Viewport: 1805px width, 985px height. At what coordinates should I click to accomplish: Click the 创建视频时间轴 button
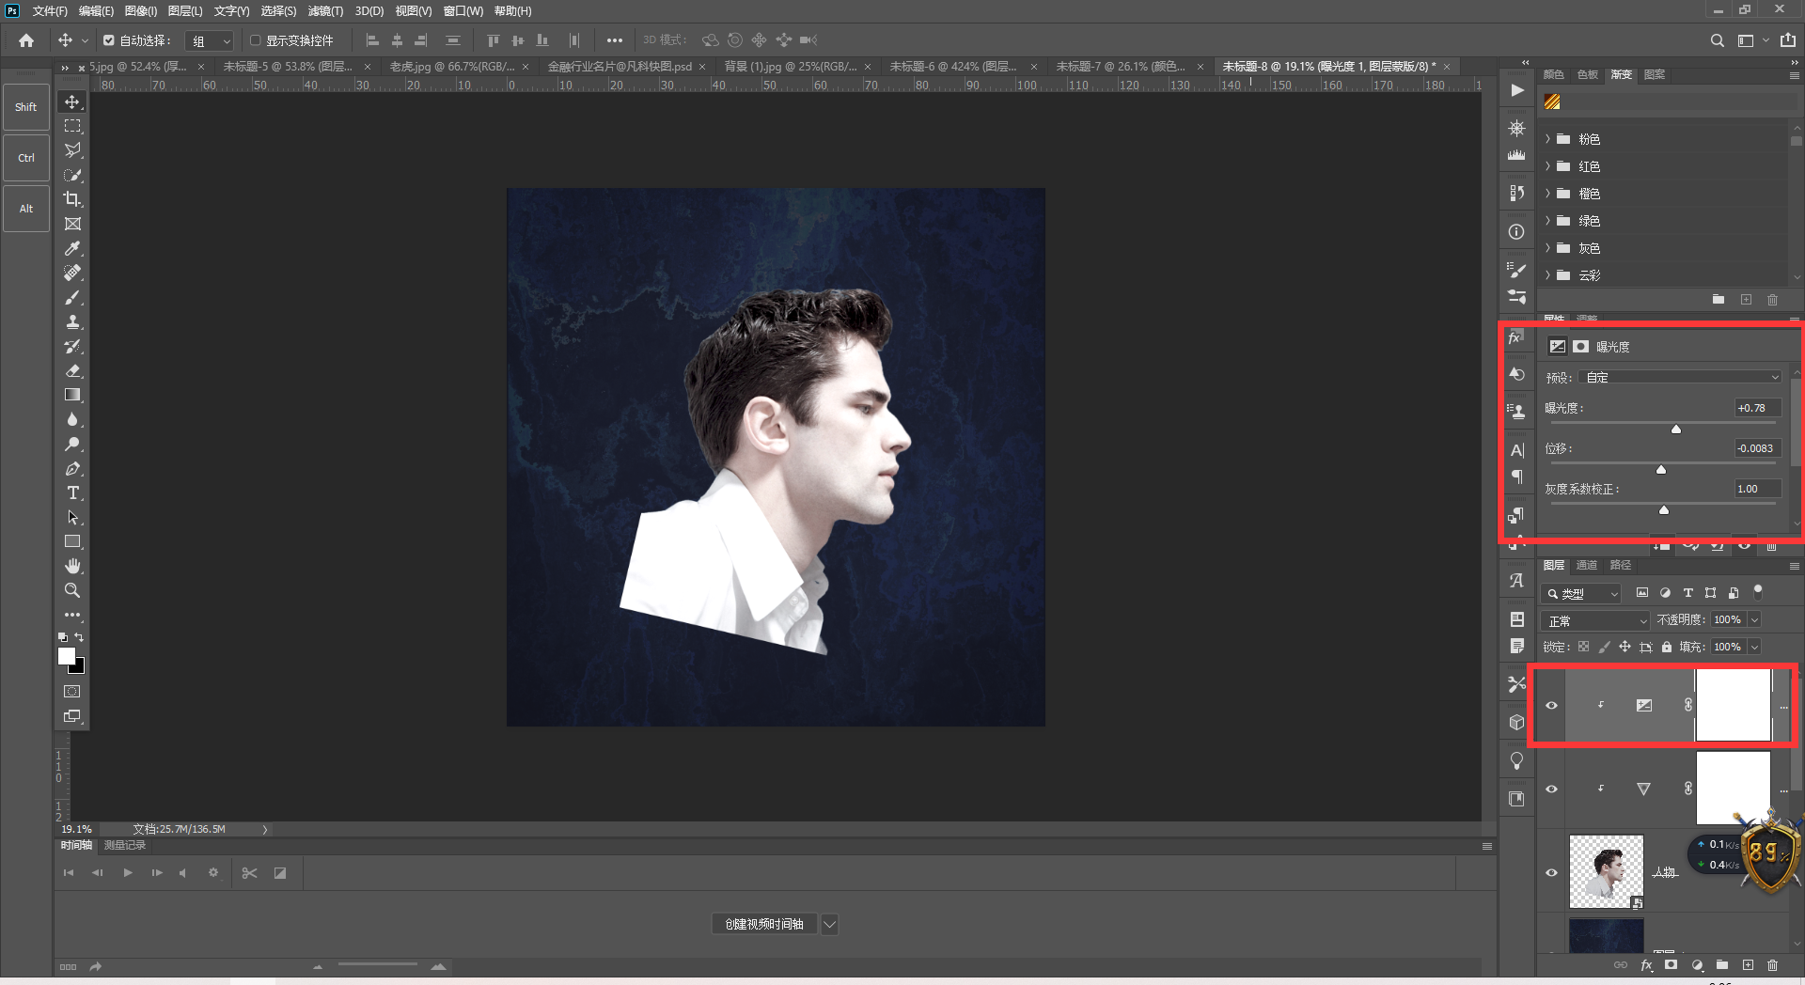click(x=764, y=924)
